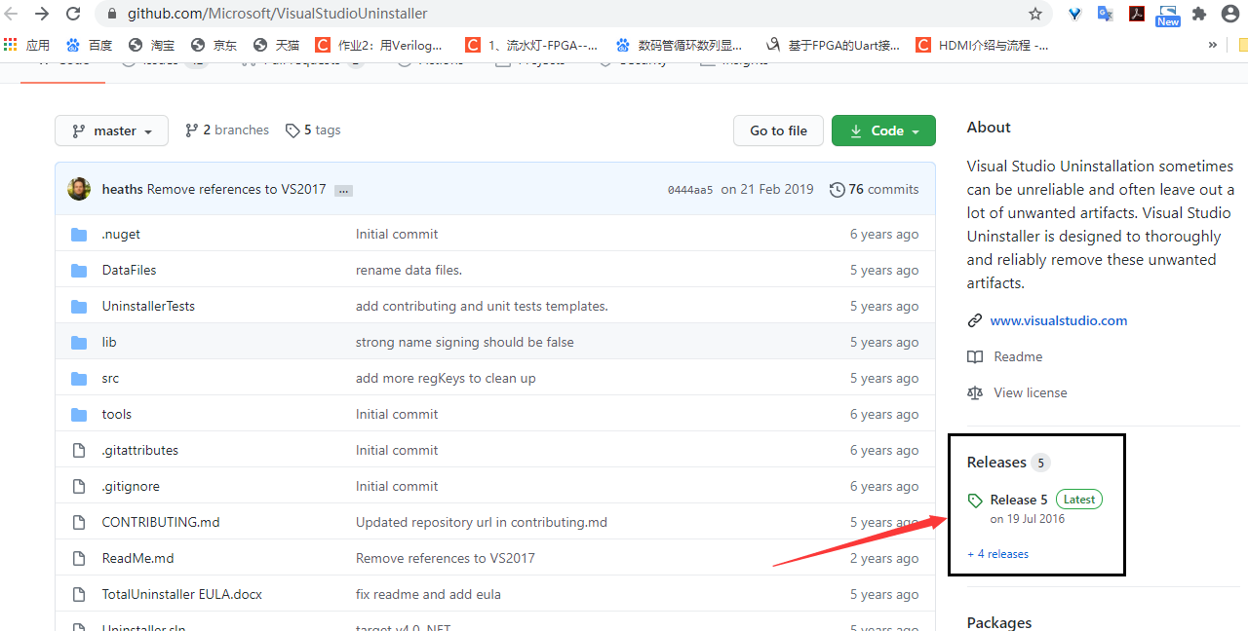This screenshot has width=1248, height=631.
Task: Open the View license link
Action: pyautogui.click(x=1031, y=392)
